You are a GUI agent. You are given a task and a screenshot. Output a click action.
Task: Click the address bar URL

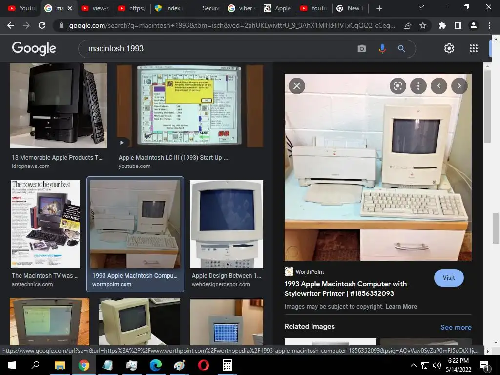(x=232, y=25)
